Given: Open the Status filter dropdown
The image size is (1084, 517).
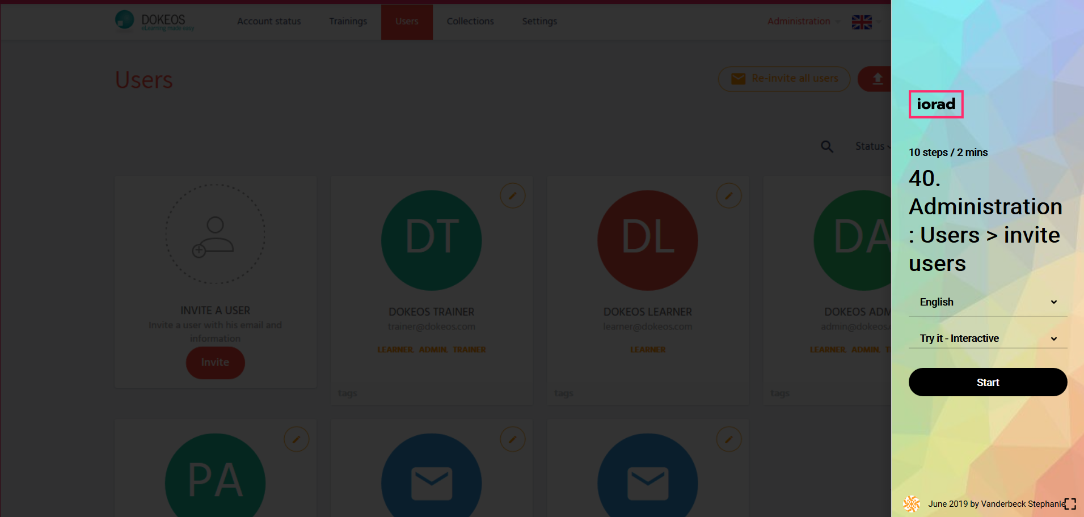Looking at the screenshot, I should (872, 146).
